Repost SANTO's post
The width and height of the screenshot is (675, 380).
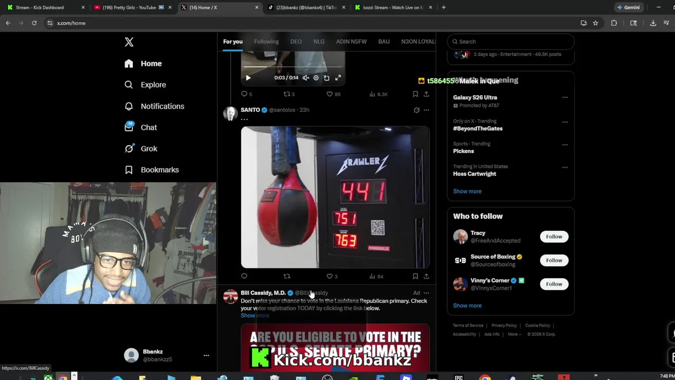click(x=287, y=276)
